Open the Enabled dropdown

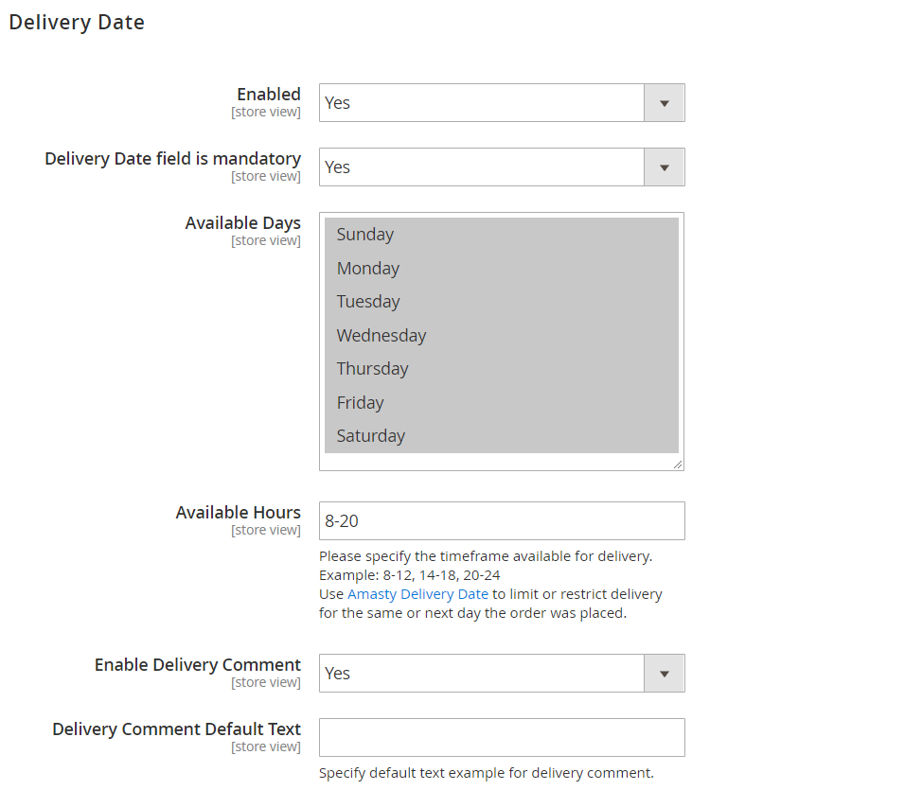(502, 102)
